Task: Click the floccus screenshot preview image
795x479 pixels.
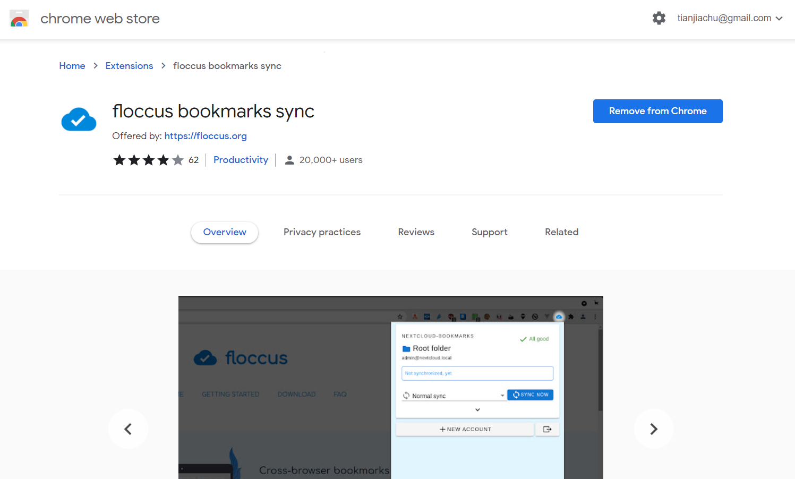Action: click(390, 388)
